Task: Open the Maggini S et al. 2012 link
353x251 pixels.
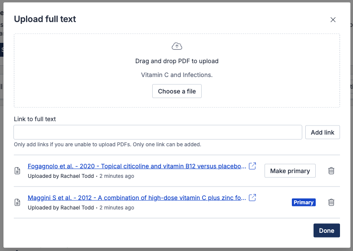Action: 137,198
